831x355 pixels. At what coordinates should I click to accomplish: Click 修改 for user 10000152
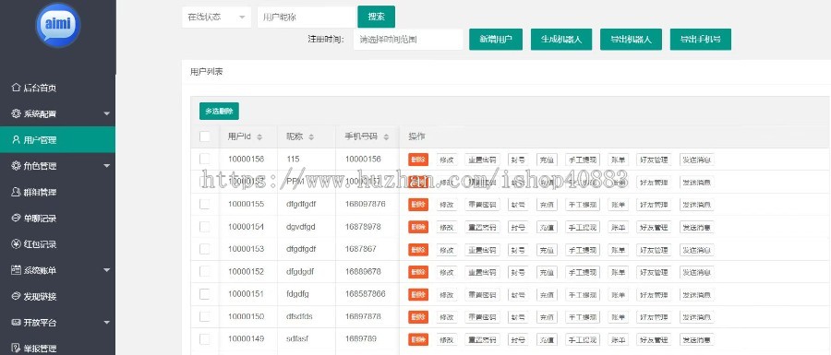click(x=447, y=272)
